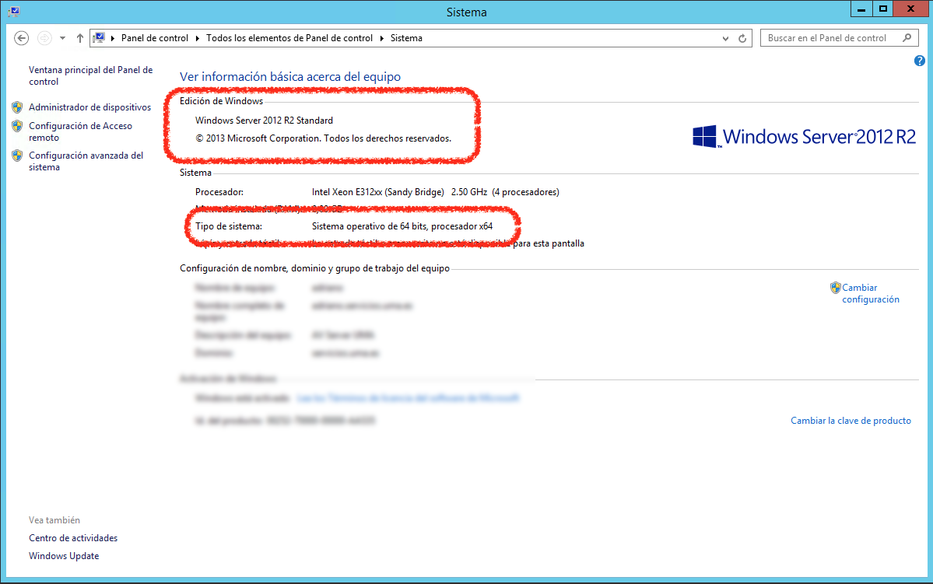Click shield icon beside Administrador de dispositivos
Screen dimensions: 933x584
click(17, 107)
